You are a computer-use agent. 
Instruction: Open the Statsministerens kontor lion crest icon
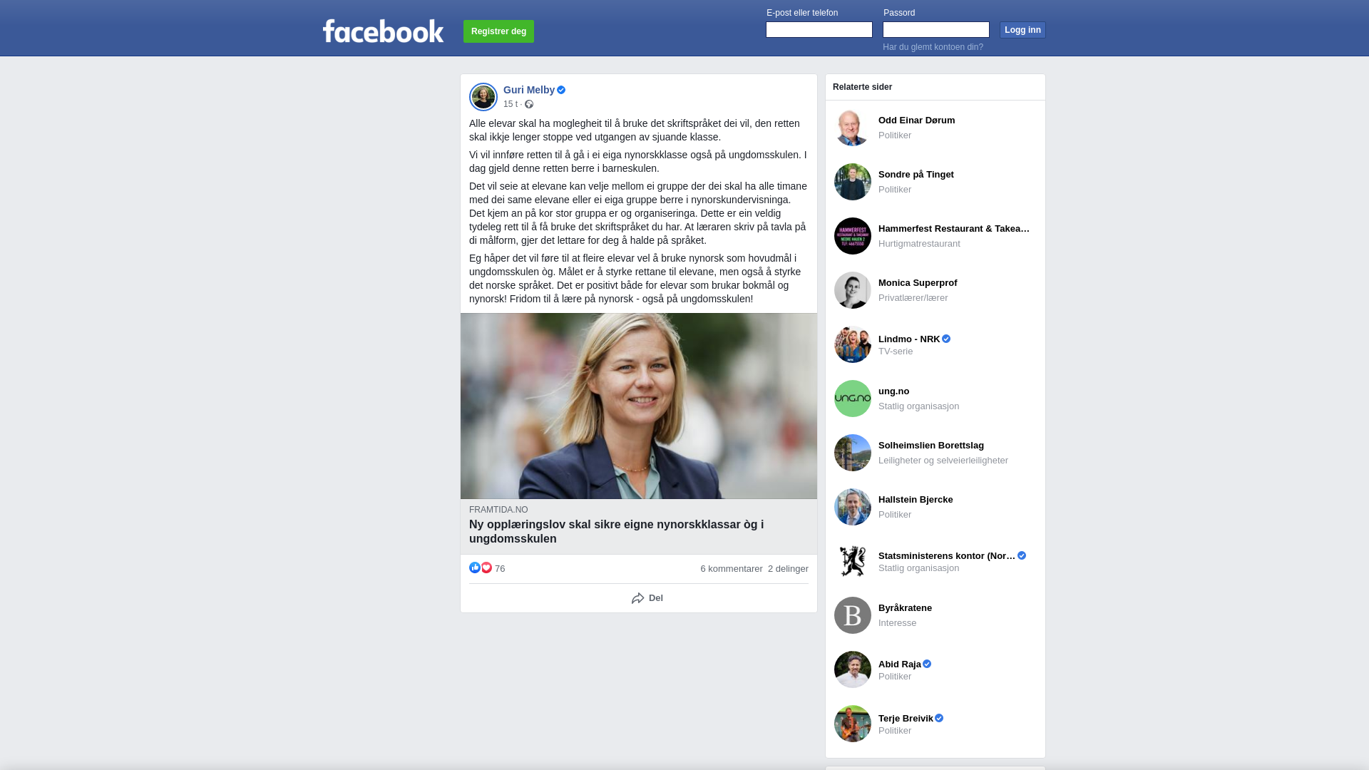click(x=853, y=561)
